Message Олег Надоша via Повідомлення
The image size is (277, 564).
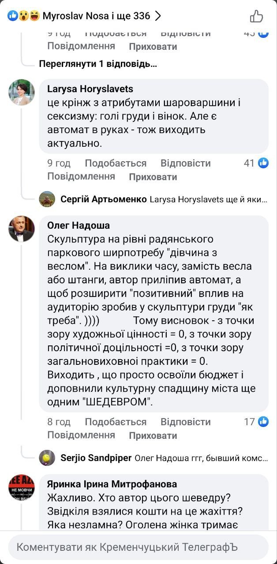click(x=81, y=435)
